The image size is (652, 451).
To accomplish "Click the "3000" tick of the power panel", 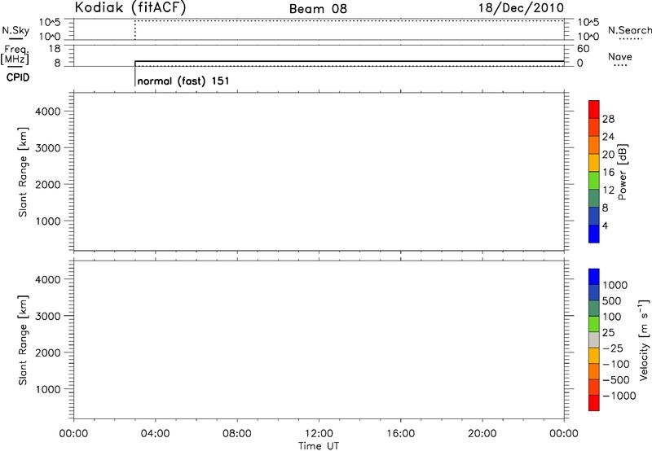I will 48,148.
